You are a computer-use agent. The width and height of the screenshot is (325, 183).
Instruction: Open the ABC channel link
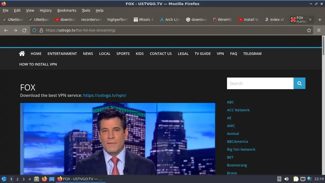[231, 102]
